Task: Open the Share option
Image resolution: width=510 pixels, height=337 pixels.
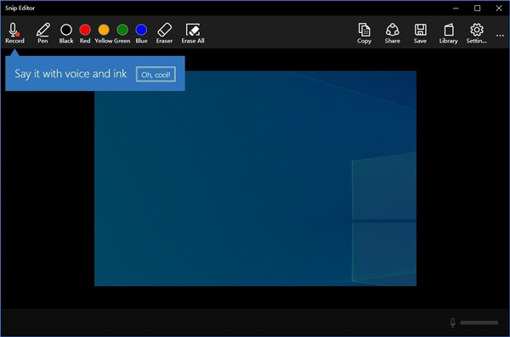Action: [x=392, y=33]
